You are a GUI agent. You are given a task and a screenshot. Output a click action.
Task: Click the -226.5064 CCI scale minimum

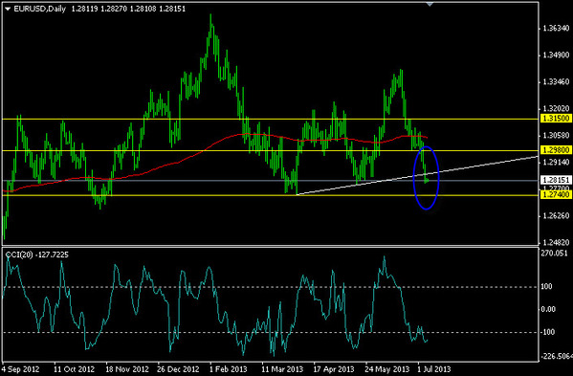[x=557, y=356]
